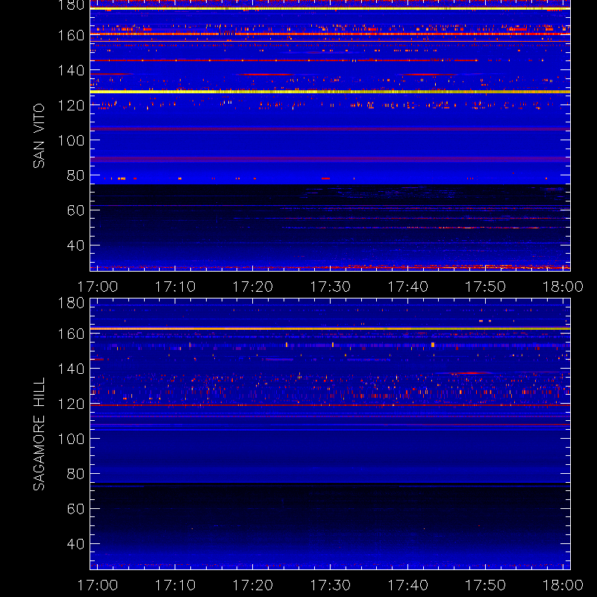The width and height of the screenshot is (597, 597).
Task: Click 17:10 under the San Vito plot
Action: pos(175,287)
